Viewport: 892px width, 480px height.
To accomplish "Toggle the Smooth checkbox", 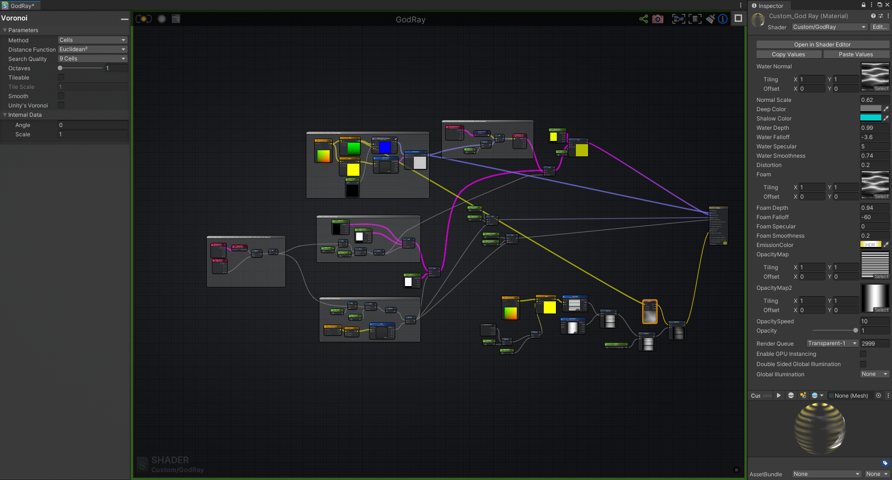I will click(x=61, y=96).
